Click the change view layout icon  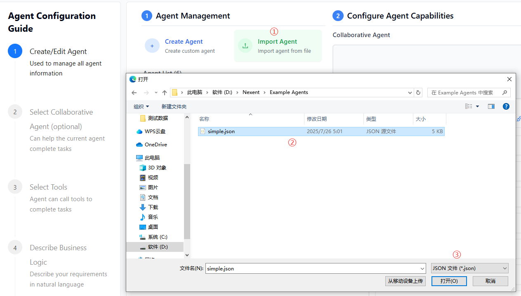[469, 106]
